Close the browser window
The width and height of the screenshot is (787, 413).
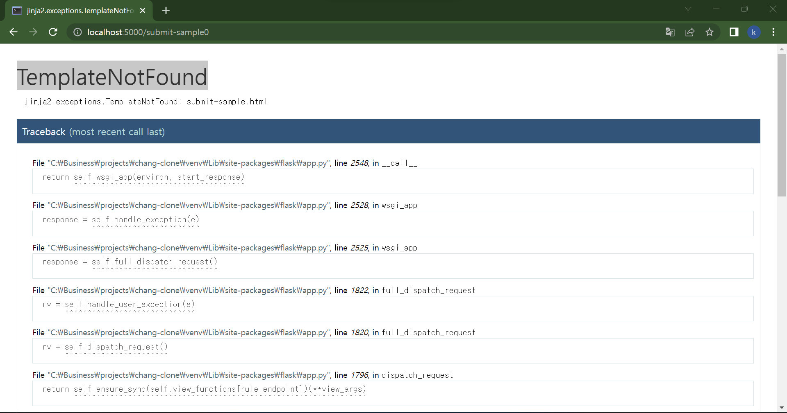(x=773, y=9)
